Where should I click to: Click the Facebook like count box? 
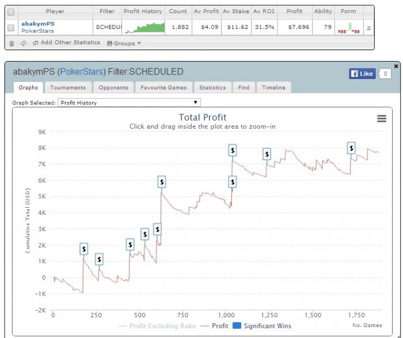385,74
